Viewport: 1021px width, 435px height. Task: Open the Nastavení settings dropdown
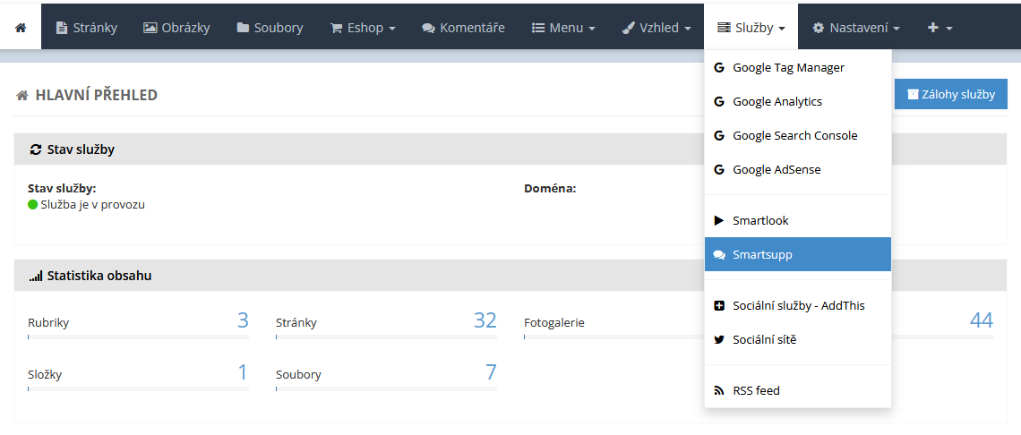pos(855,28)
